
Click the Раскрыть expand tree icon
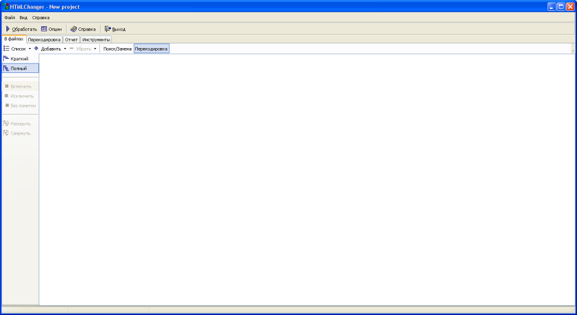coord(6,124)
